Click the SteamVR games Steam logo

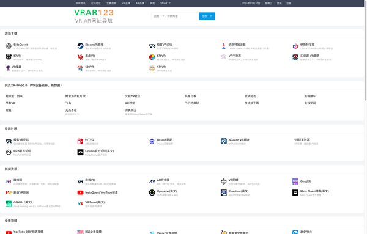click(x=80, y=46)
